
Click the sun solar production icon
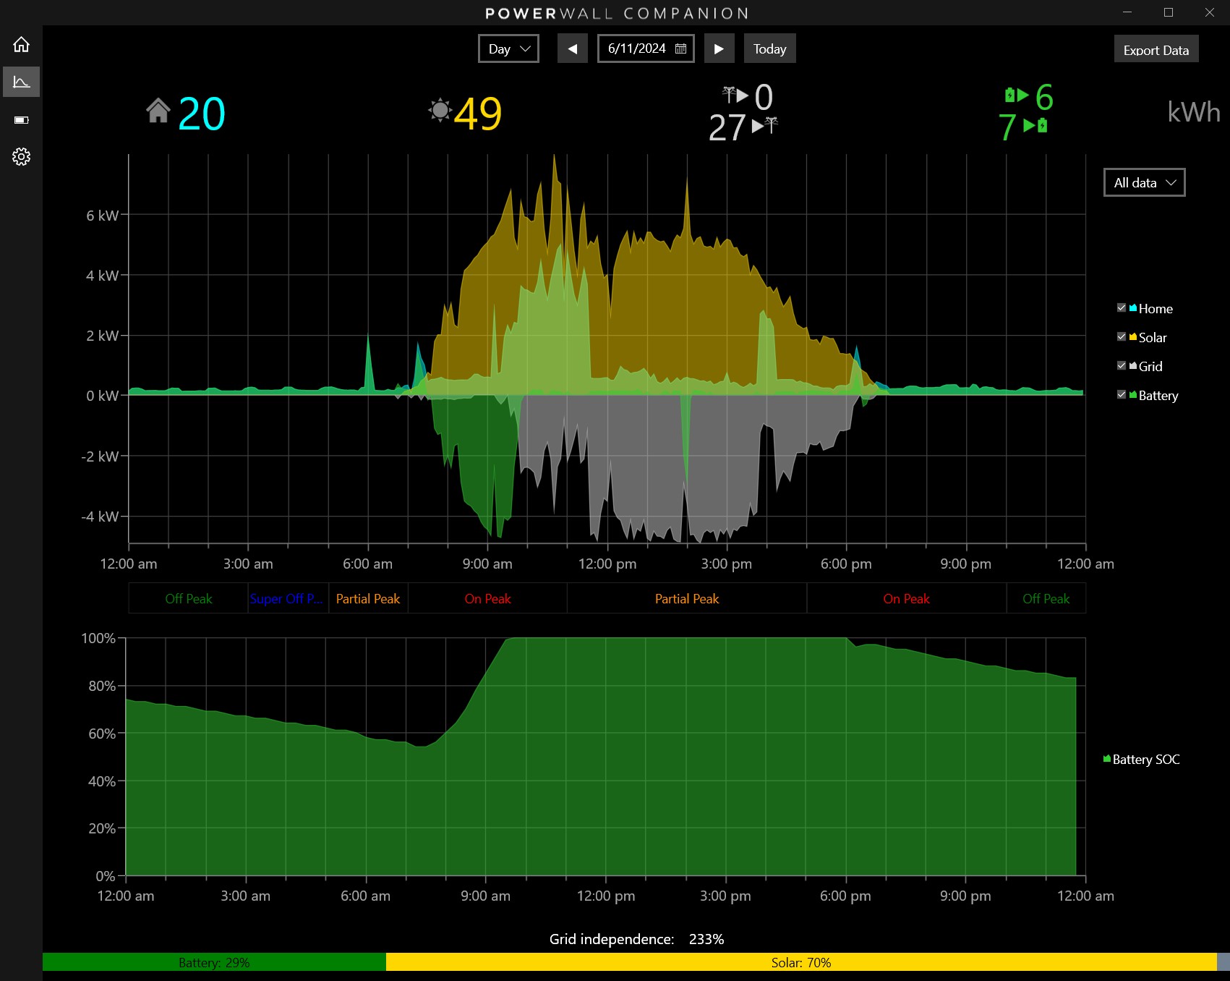[440, 111]
